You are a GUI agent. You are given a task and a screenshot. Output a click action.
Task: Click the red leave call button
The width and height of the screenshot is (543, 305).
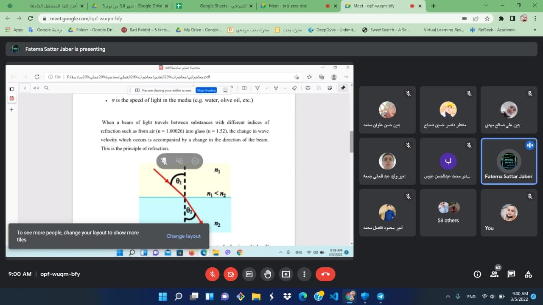click(x=325, y=274)
